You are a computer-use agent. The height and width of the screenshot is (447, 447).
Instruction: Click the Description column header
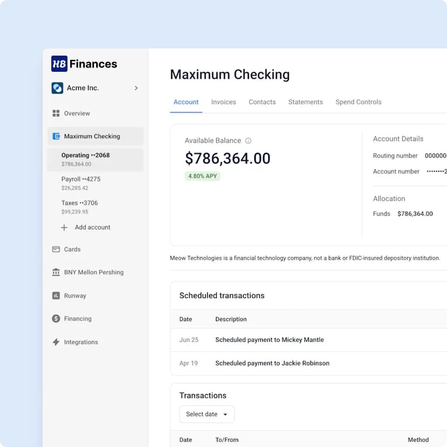point(231,319)
